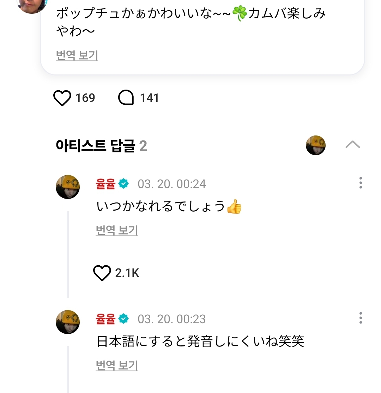This screenshot has height=393, width=381.
Task: Tap the 03. 20. 00:23 timestamp
Action: pos(171,319)
